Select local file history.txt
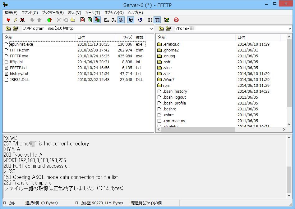The image size is (295, 209). click(x=19, y=74)
